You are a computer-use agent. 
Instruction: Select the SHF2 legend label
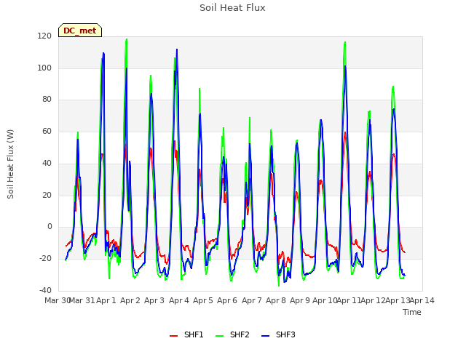tap(240, 334)
